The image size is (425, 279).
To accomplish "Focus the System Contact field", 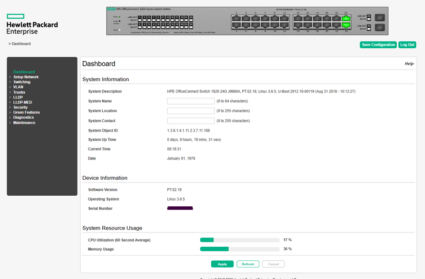I will (191, 121).
